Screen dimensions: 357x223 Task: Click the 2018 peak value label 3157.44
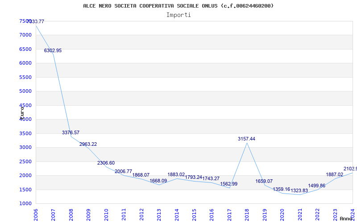(246, 139)
